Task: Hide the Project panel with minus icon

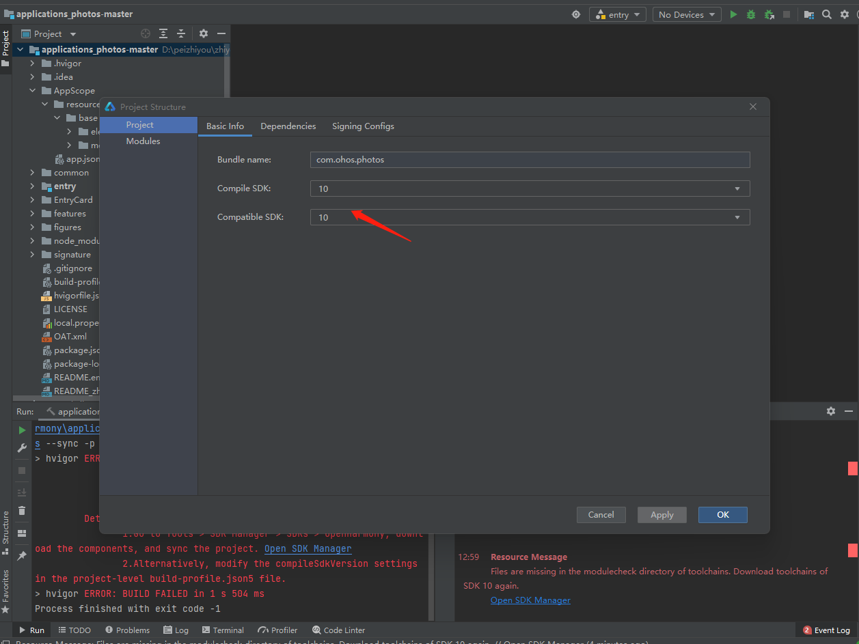Action: (221, 33)
